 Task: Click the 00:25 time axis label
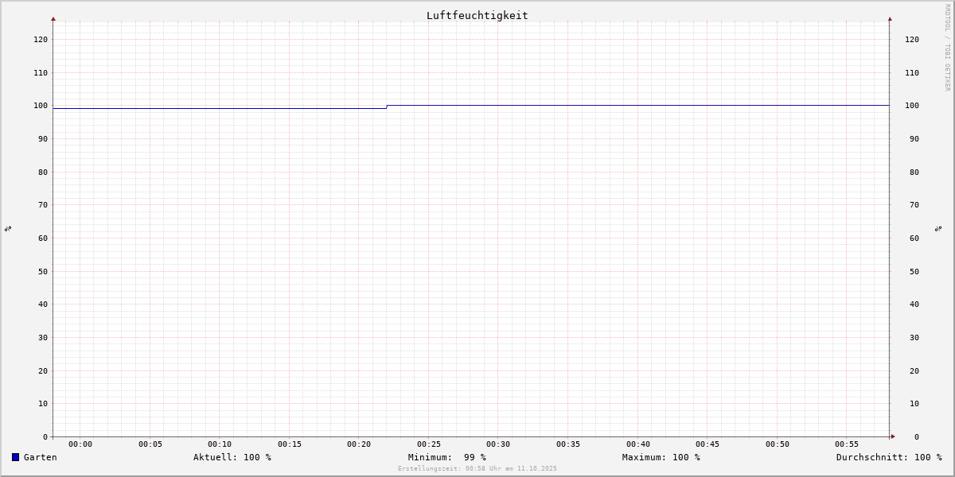click(429, 444)
